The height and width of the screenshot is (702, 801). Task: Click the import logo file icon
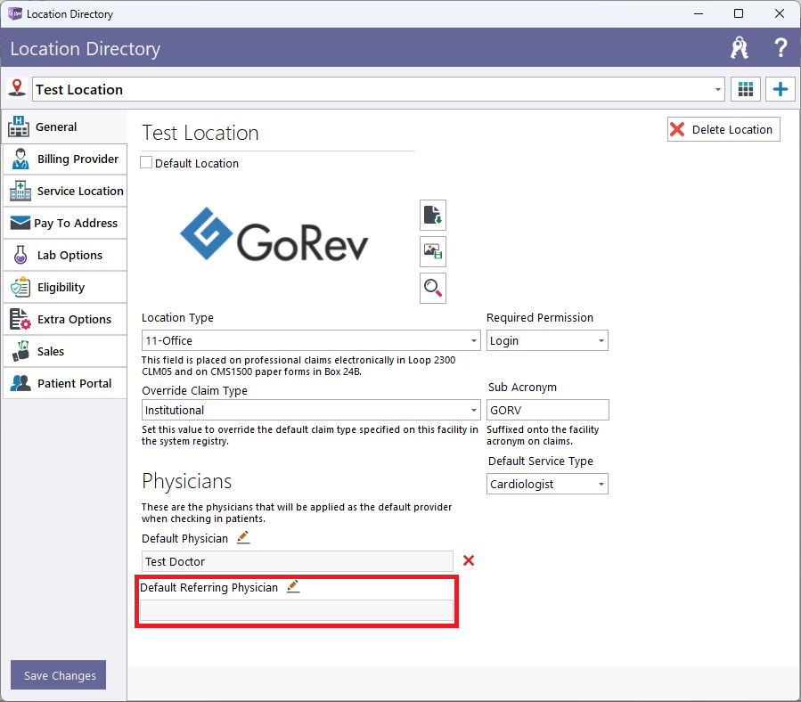point(433,215)
